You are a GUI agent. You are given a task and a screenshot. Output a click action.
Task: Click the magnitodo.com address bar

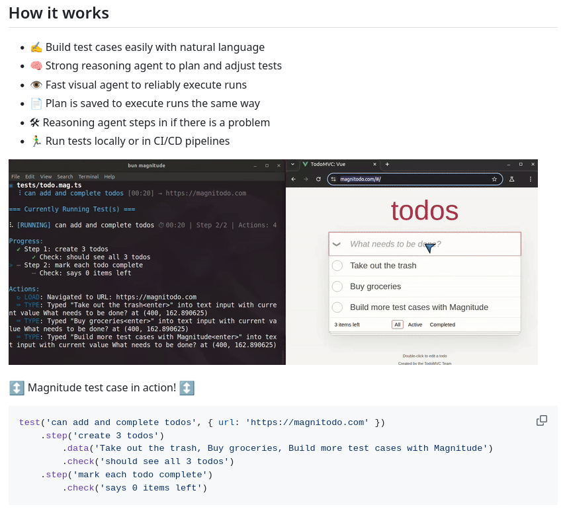[415, 179]
